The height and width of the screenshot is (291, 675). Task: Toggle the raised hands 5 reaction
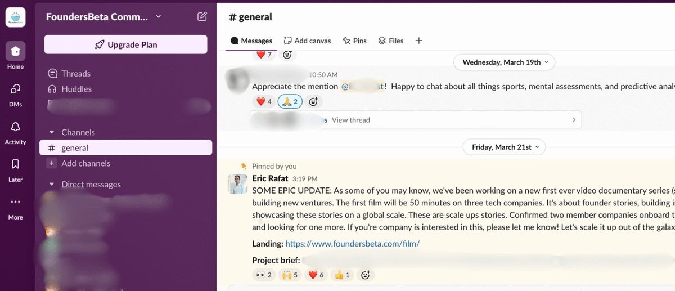tap(290, 275)
